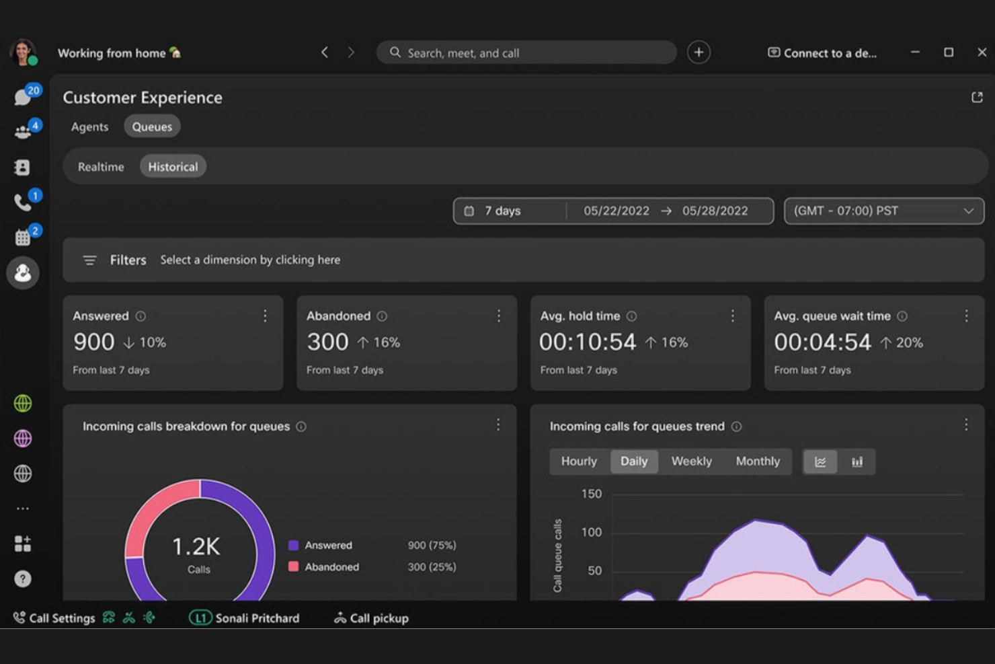Open Call Settings in the footer
The height and width of the screenshot is (664, 995).
55,618
